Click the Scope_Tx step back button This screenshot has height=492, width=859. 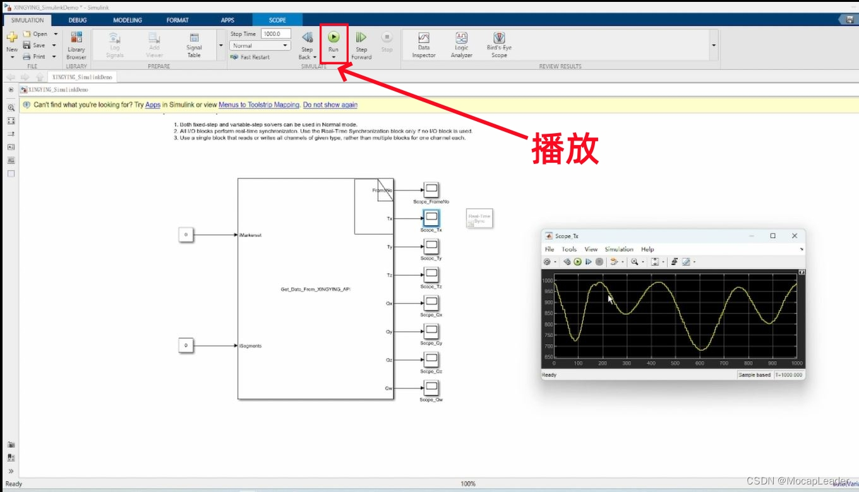point(567,262)
